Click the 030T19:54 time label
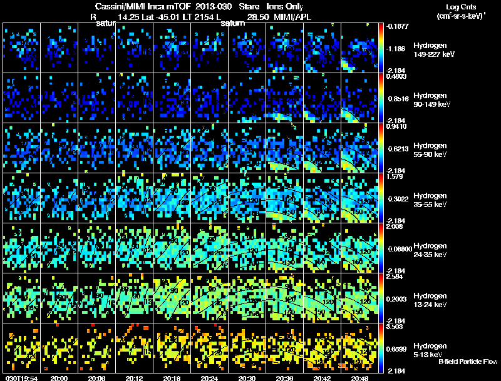This screenshot has height=381, width=501. pyautogui.click(x=21, y=378)
